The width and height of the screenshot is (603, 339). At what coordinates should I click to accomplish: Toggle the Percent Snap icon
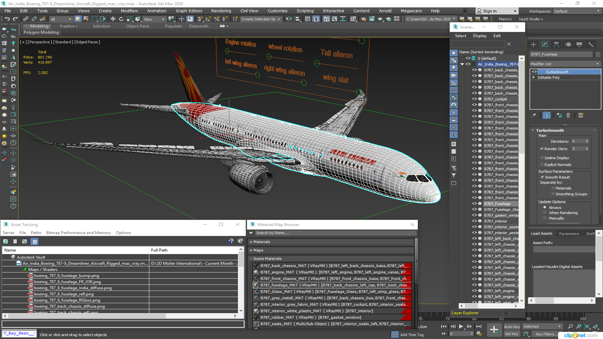pos(216,19)
